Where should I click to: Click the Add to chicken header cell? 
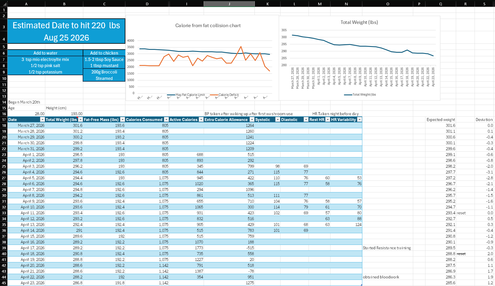pos(104,53)
